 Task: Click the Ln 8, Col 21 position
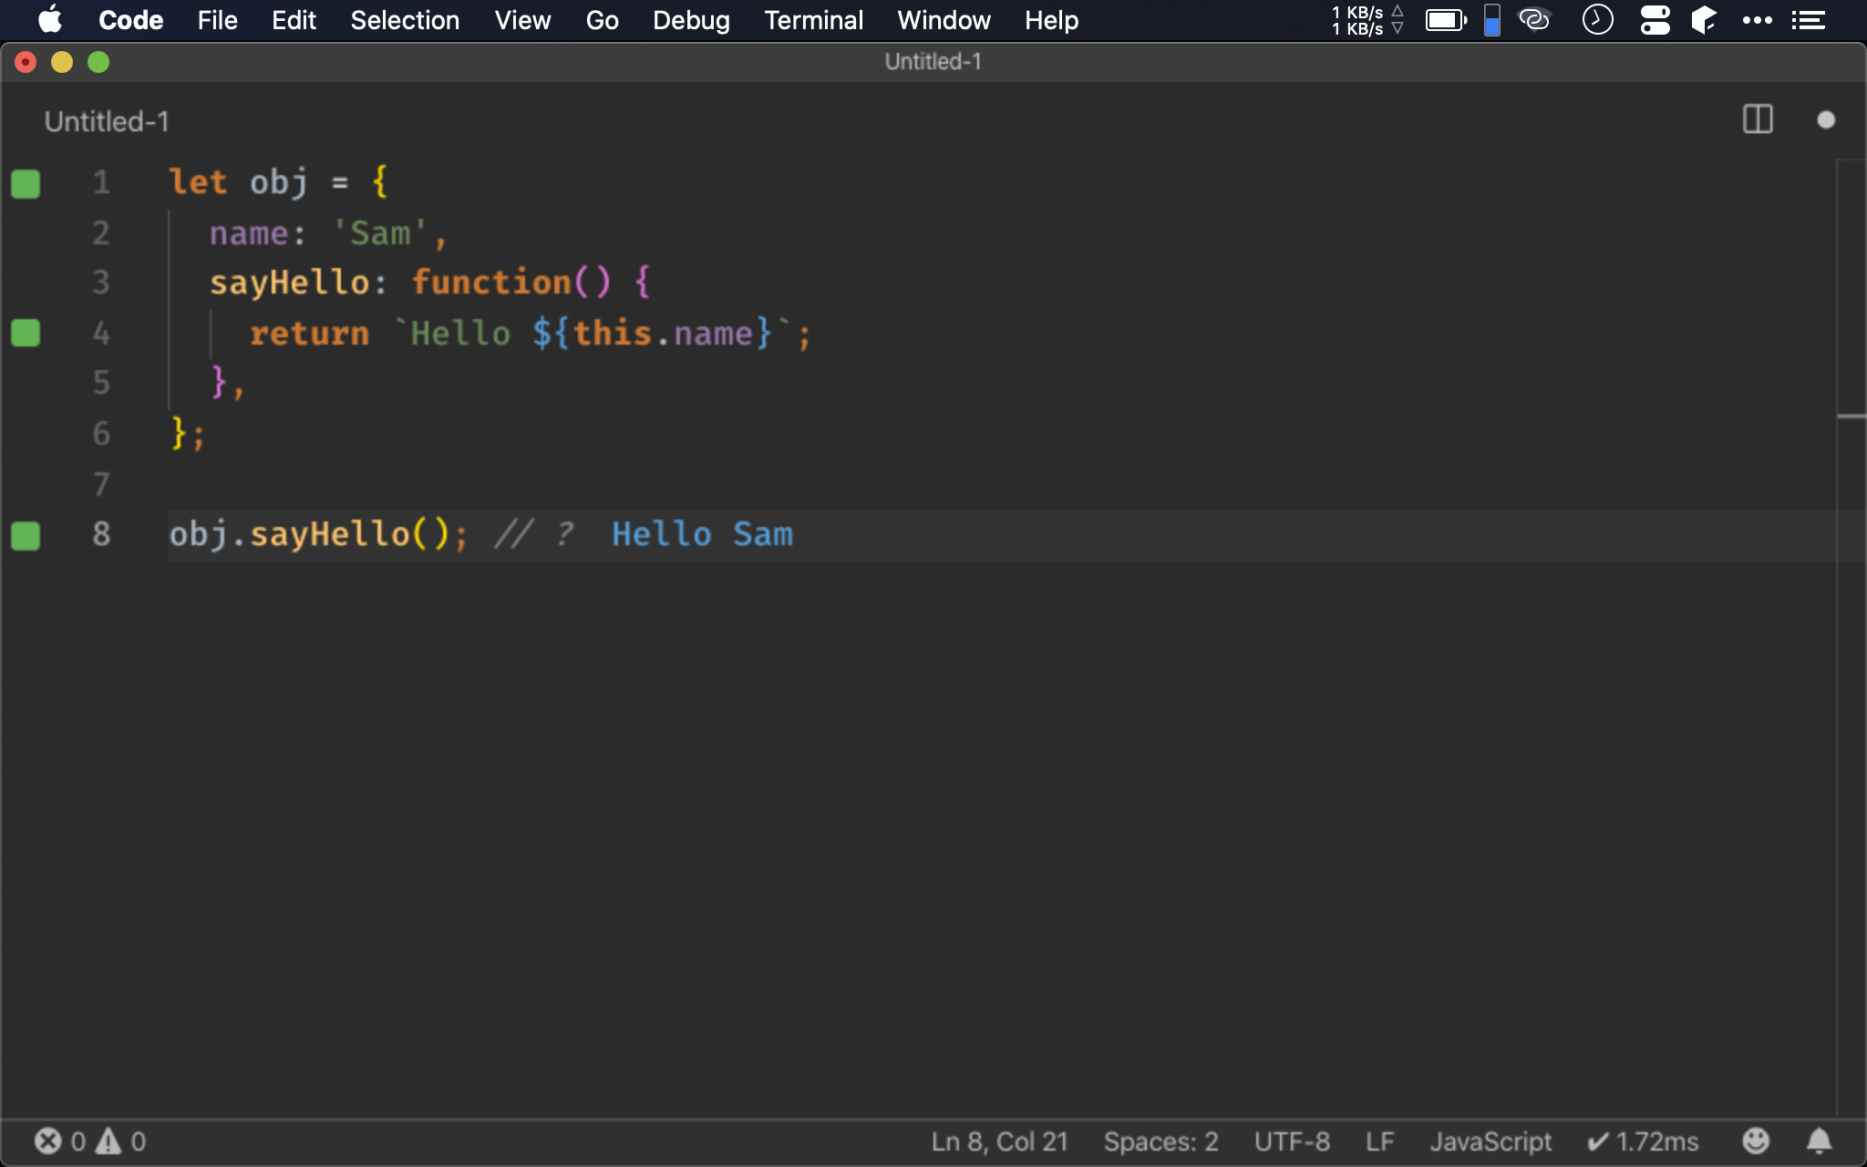click(x=999, y=1141)
